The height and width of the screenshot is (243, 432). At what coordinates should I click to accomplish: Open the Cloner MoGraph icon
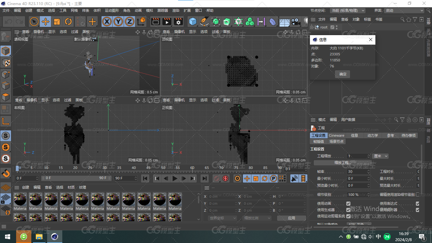(x=250, y=22)
